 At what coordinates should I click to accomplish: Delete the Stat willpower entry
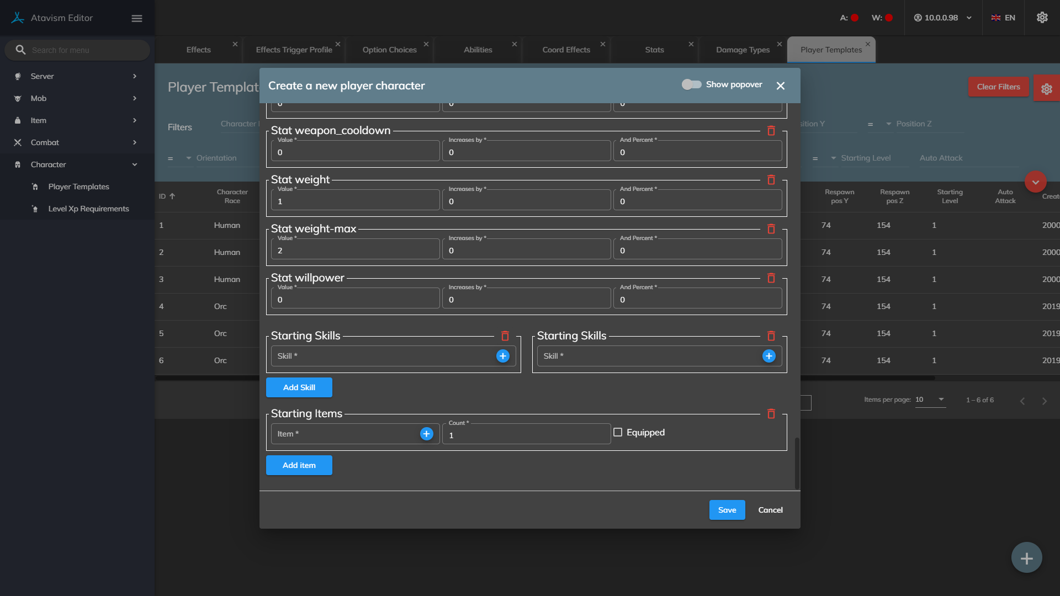click(x=771, y=278)
